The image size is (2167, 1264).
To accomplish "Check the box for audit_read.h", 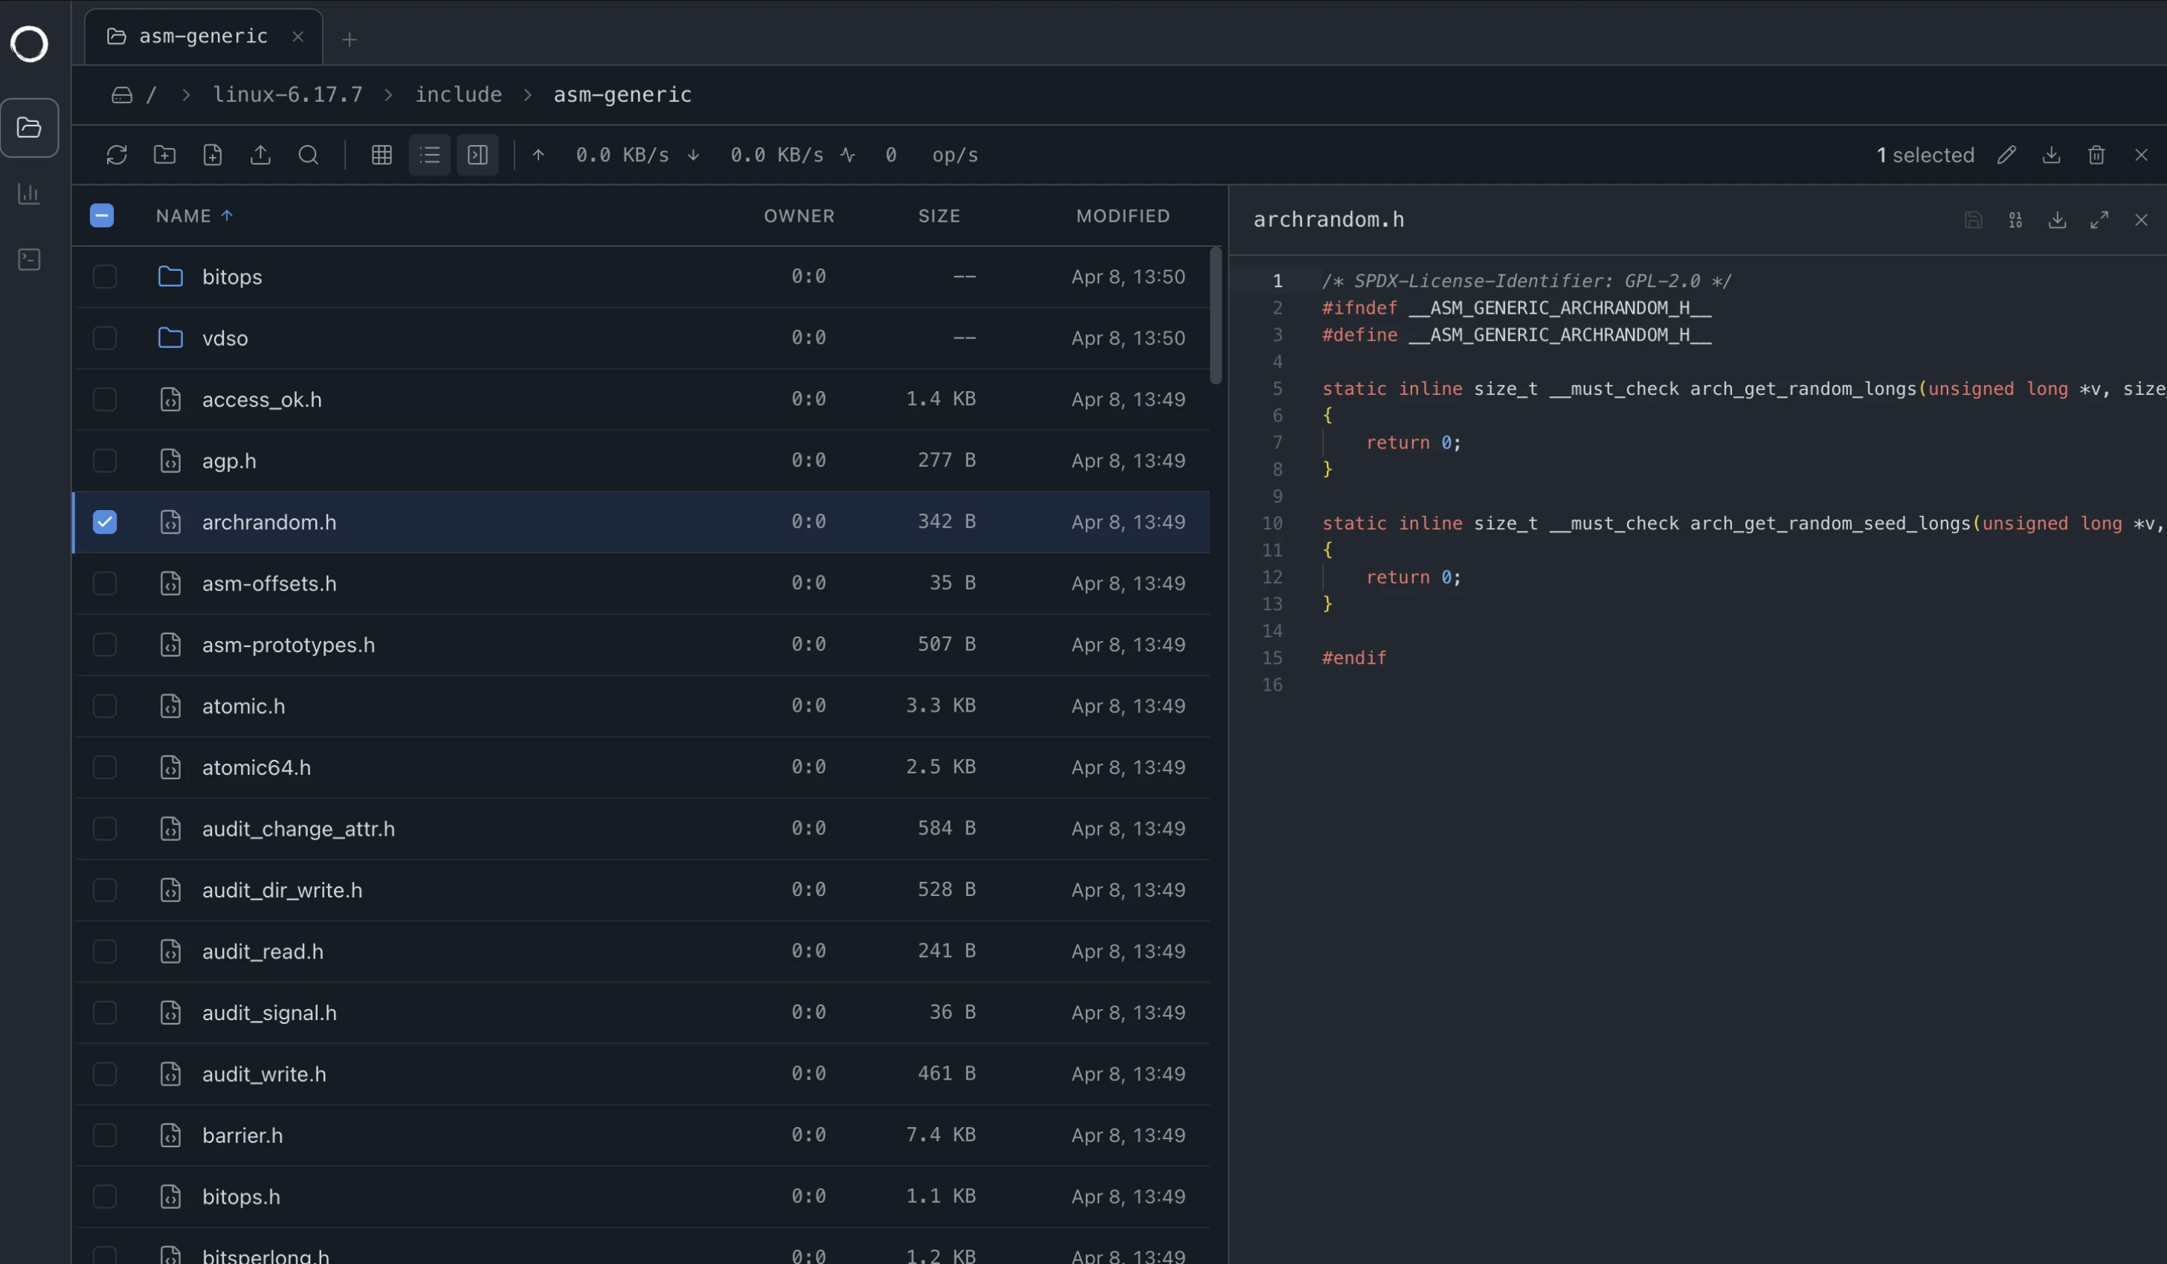I will click(105, 951).
